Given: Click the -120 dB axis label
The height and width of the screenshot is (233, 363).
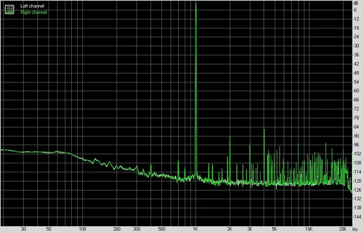Looking at the screenshot, I should 357,181.
